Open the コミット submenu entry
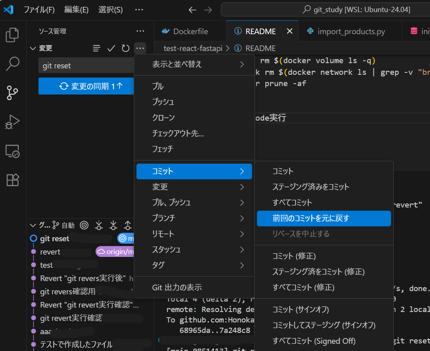The width and height of the screenshot is (430, 351). click(x=194, y=171)
